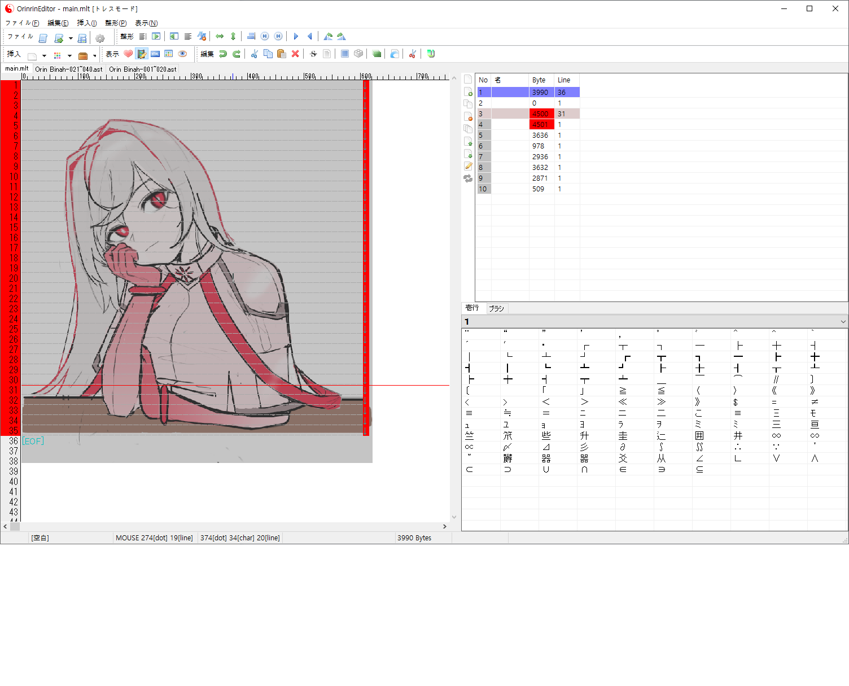The height and width of the screenshot is (686, 849).
Task: Click the red X delete icon
Action: tap(295, 54)
